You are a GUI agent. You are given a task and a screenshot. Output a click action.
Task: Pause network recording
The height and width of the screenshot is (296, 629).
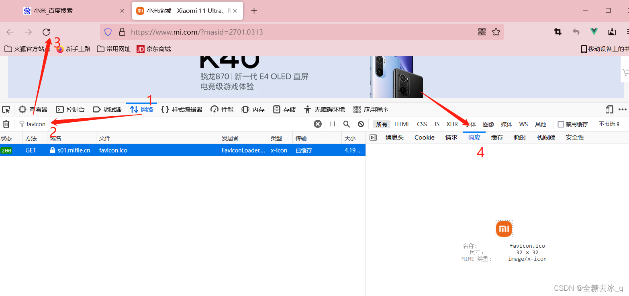click(333, 124)
